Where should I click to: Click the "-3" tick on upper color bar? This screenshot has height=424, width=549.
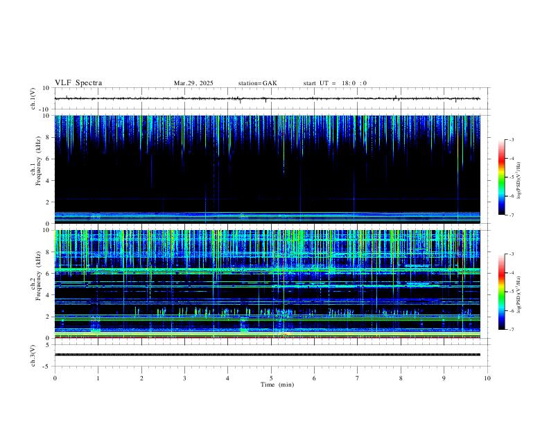(x=512, y=139)
